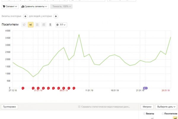Click purple grouped note marker near 21.01.19
The image size is (178, 119).
[x=145, y=88]
